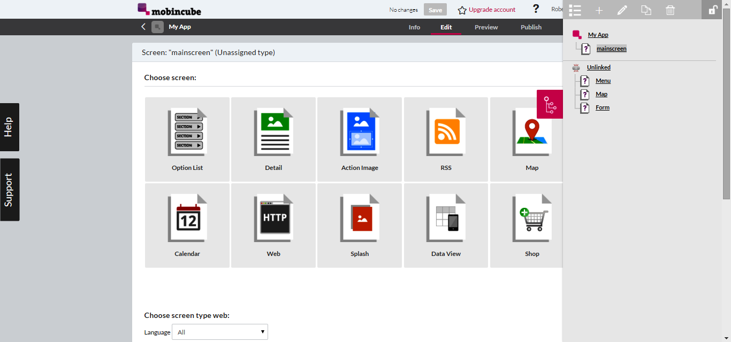Click the "No changes" status text

point(403,10)
